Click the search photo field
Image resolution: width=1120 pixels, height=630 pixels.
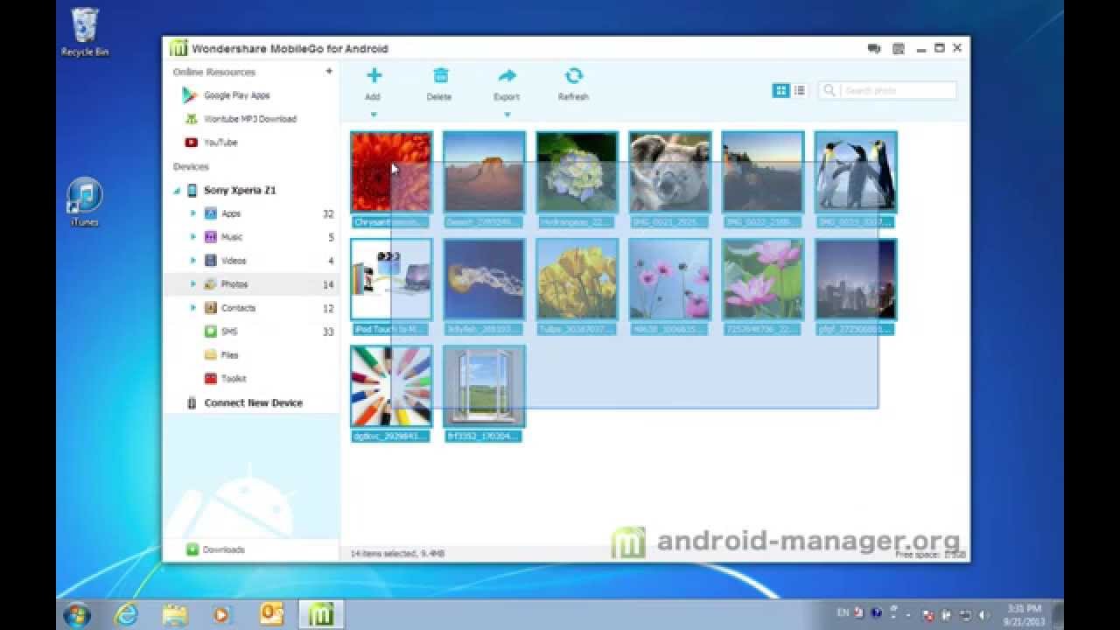pos(887,90)
